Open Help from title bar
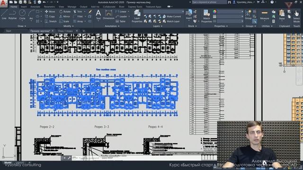This screenshot has height=170, width=303. coord(272,2)
